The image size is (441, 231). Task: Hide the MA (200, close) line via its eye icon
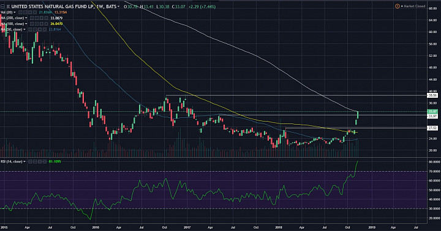(32, 18)
